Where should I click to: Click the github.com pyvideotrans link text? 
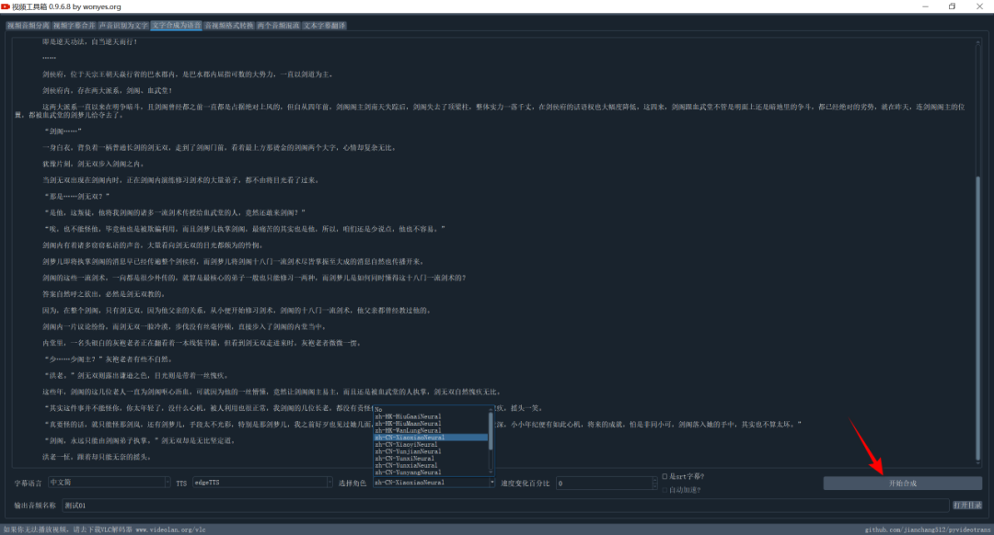click(x=928, y=529)
